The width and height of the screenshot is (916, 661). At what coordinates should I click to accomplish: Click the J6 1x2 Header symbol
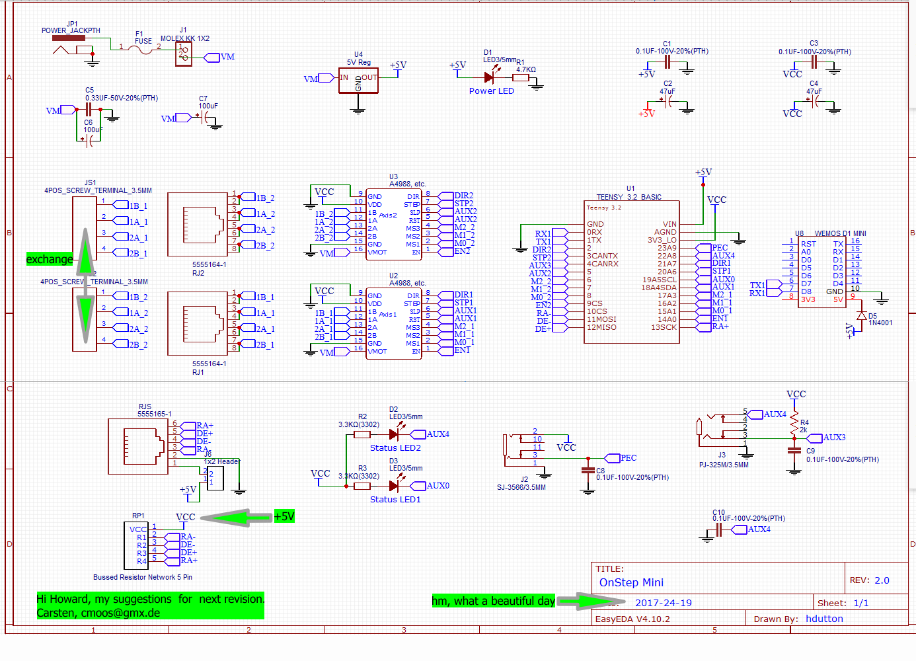215,478
